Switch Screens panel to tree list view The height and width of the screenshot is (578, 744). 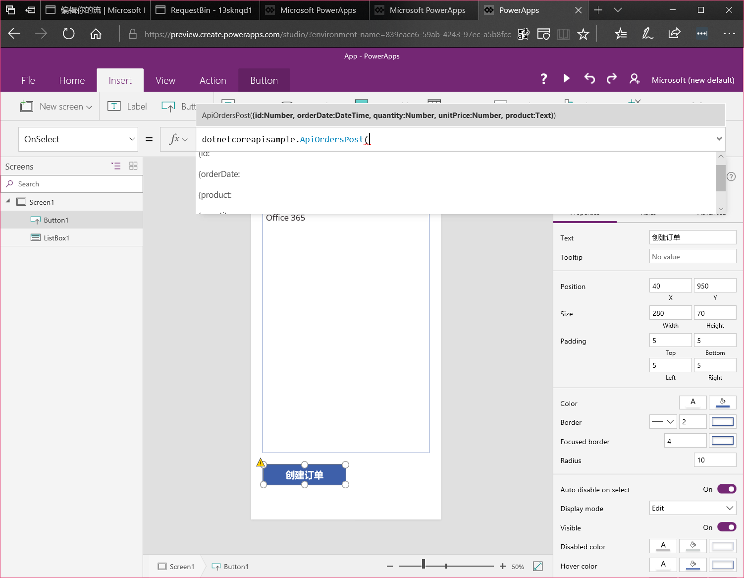(116, 166)
